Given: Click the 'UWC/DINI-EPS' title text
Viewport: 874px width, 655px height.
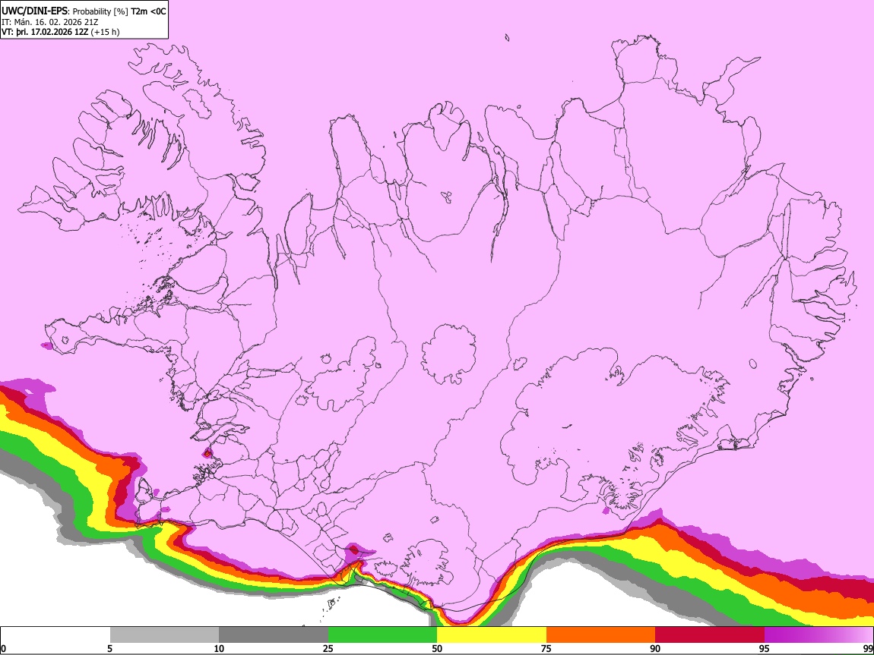Looking at the screenshot, I should point(34,11).
